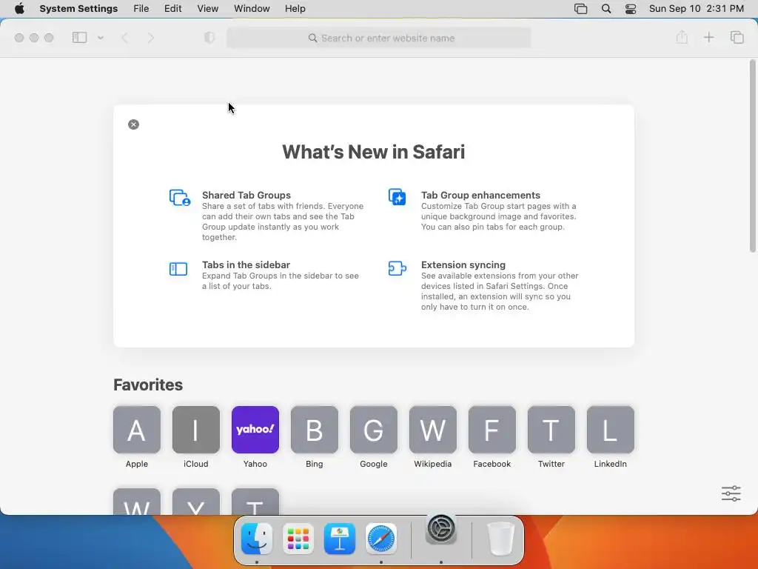Focus the Search or enter website name field
758x569 pixels.
coord(379,38)
